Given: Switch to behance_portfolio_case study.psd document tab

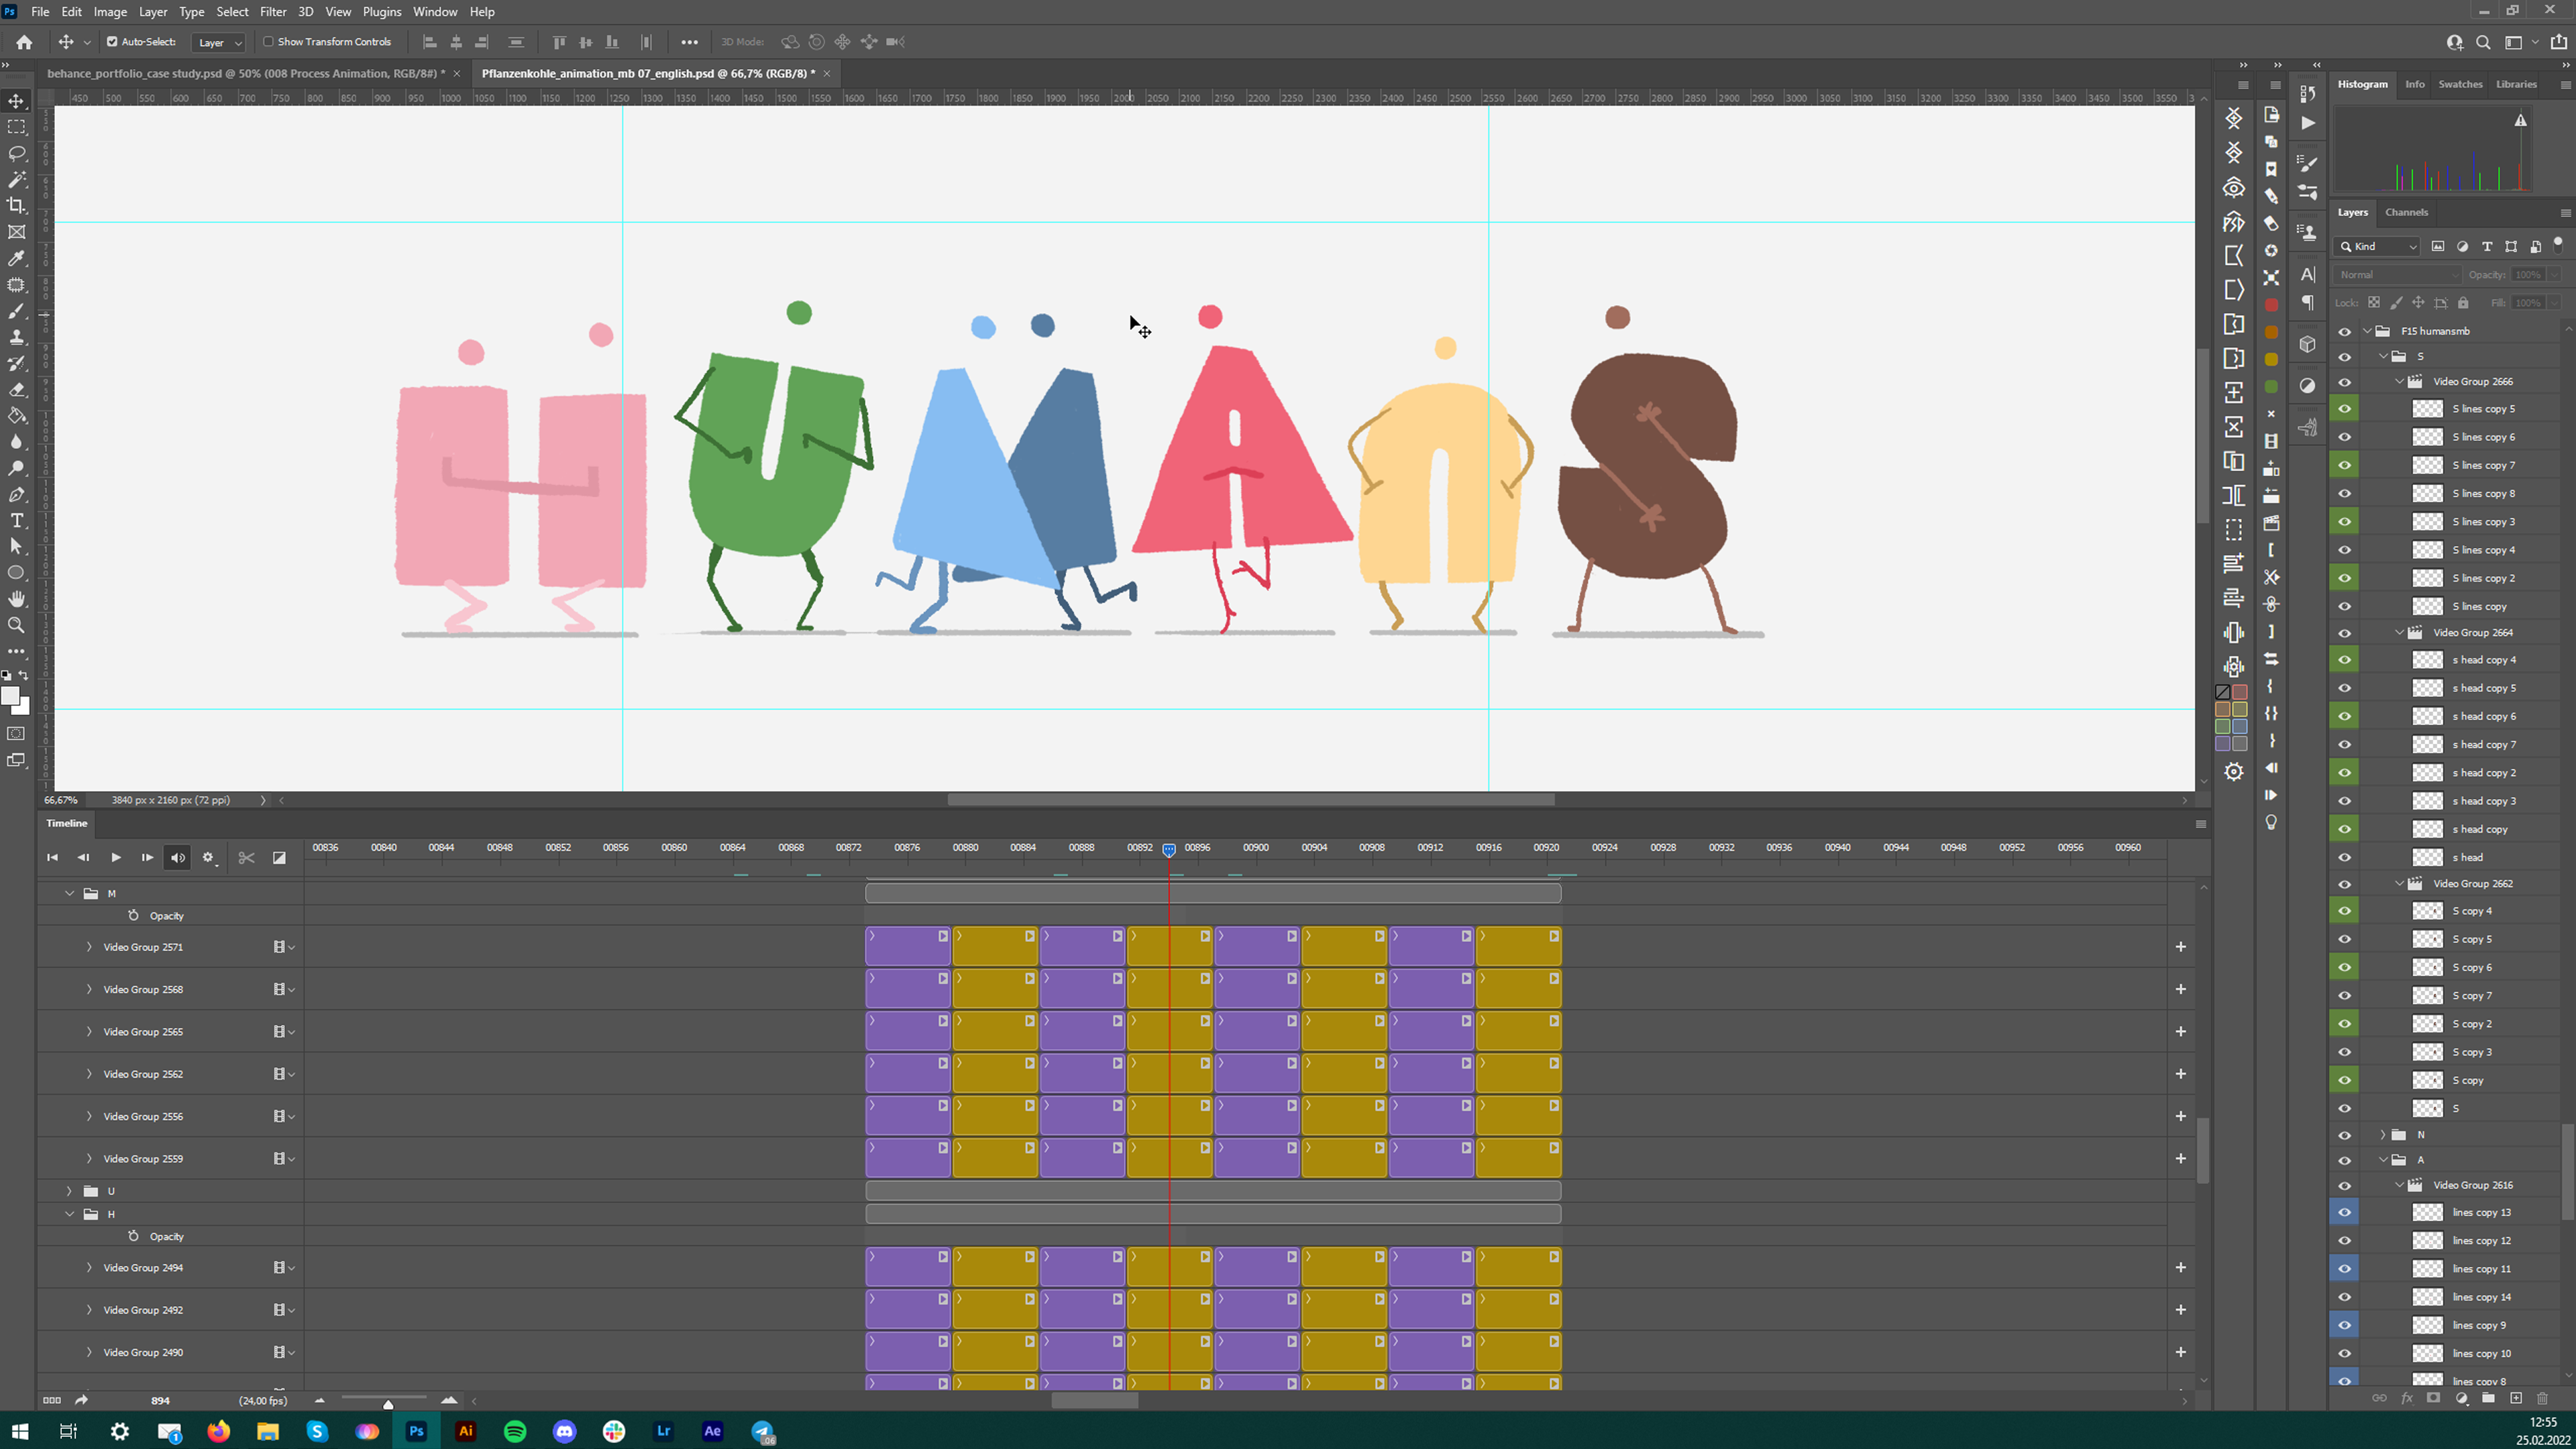Looking at the screenshot, I should click(246, 73).
